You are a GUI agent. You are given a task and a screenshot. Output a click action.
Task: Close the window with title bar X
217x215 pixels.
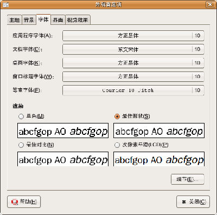[x=210, y=4]
